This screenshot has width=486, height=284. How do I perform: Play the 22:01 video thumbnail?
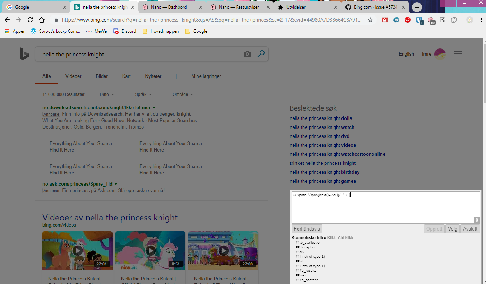77,250
